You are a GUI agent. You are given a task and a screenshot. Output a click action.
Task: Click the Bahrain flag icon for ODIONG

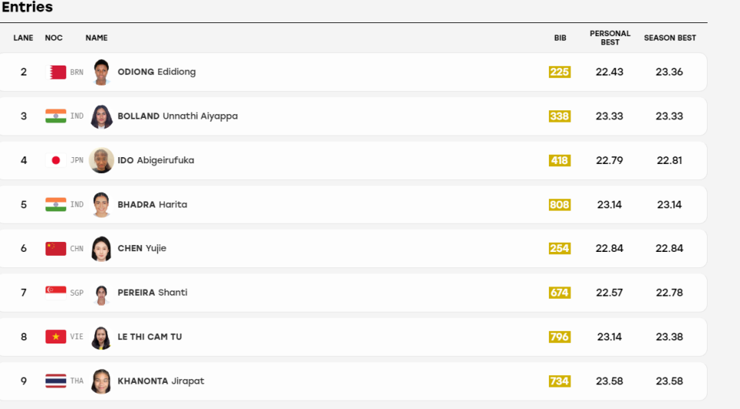[x=55, y=72]
